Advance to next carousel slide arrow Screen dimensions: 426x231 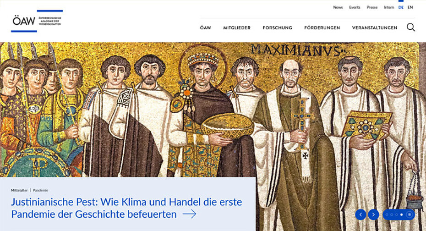[x=374, y=214]
